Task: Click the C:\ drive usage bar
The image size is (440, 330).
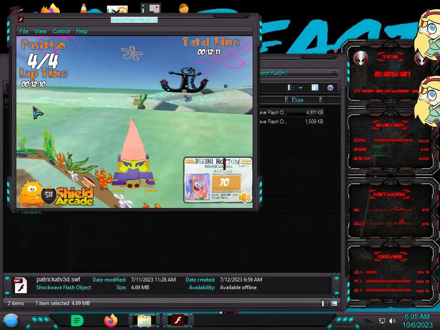Action: point(371,272)
